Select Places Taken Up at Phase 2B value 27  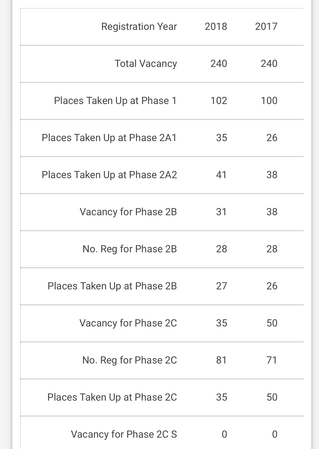pos(221,286)
